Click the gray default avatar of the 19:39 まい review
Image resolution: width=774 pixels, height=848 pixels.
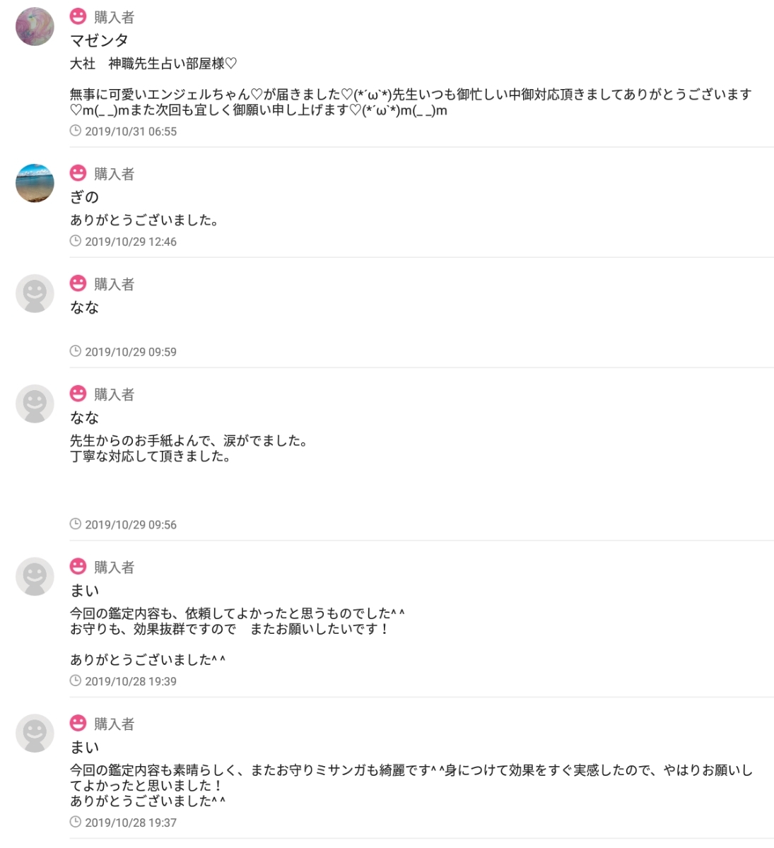pos(35,577)
